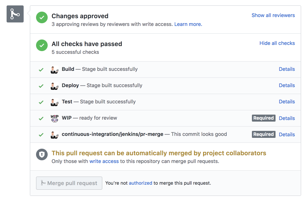Screen dimensions: 305x199
Task: Click the Deploy check avatar icon
Action: click(54, 86)
